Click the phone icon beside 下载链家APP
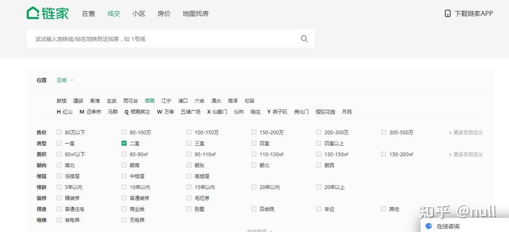Viewport: 509px width, 232px height. point(448,13)
